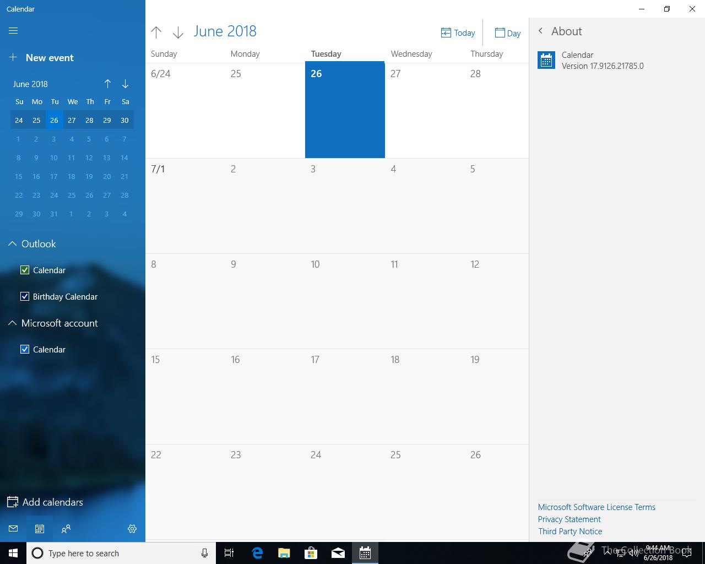Click the Cortana circle icon in taskbar
The image size is (705, 564).
37,553
